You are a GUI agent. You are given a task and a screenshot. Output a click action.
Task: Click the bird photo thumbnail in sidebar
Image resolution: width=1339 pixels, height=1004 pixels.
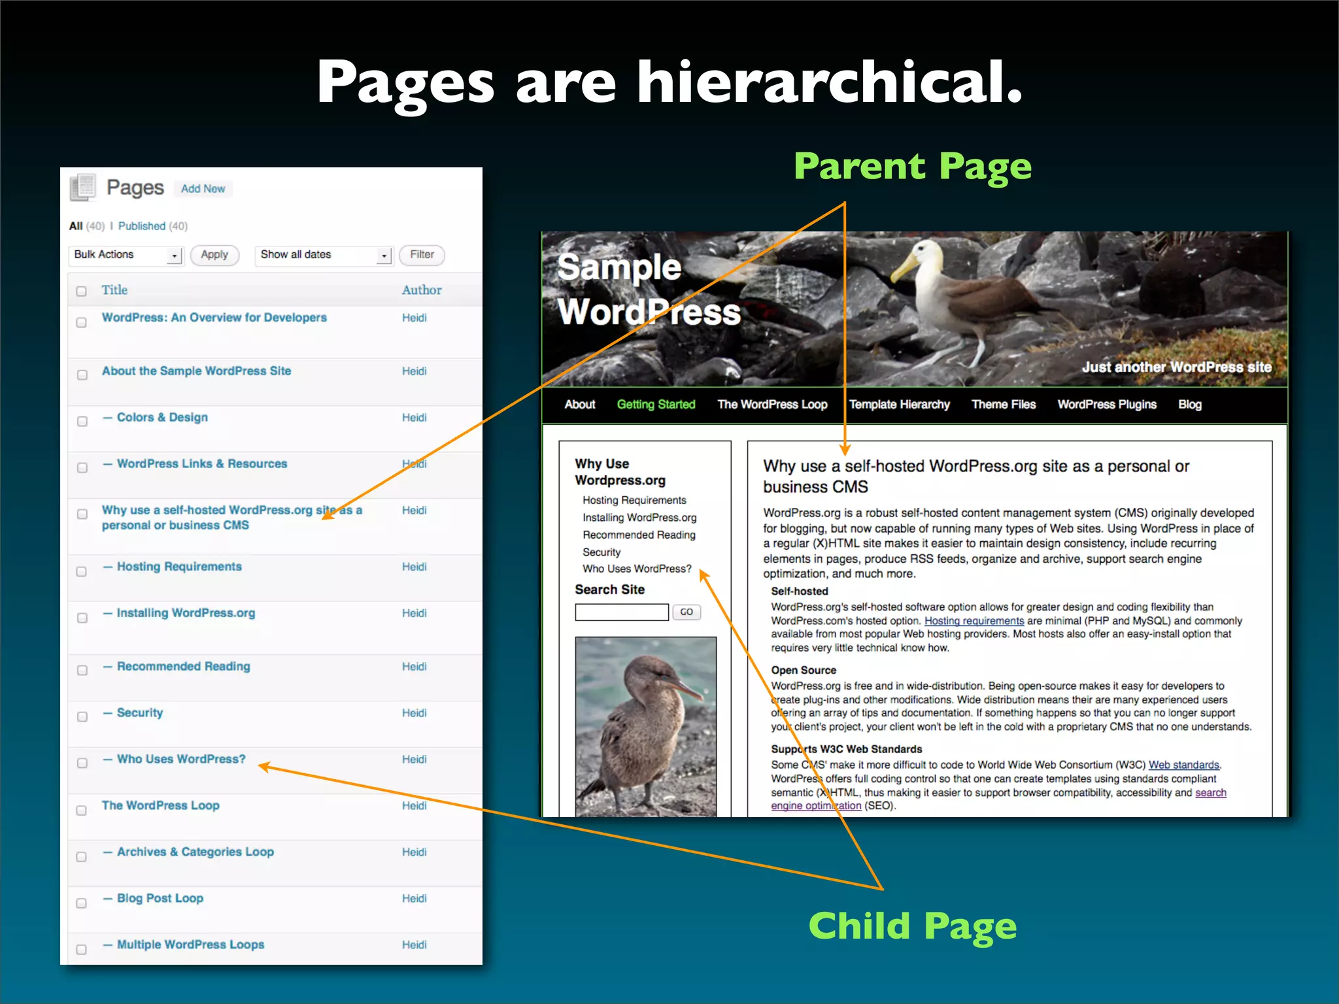point(646,726)
